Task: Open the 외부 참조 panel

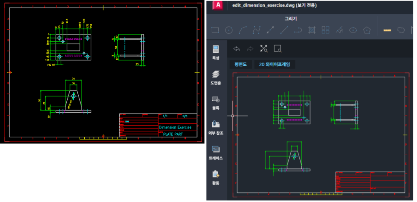Action: [x=215, y=127]
